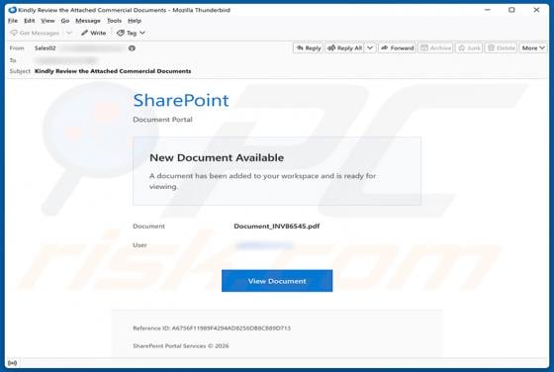
Task: Compose a new message with Write
Action: (x=94, y=33)
